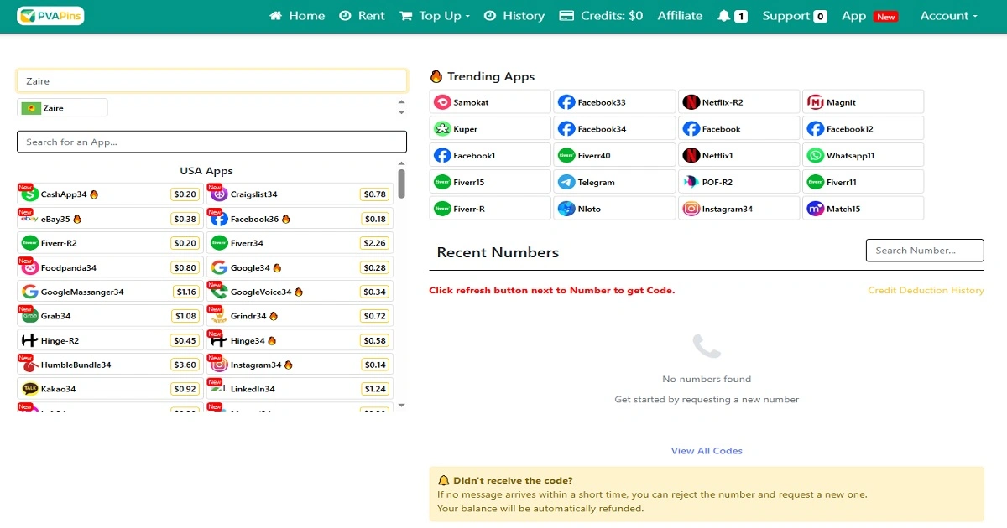Open the Rent menu item
The image size is (1007, 528).
[x=362, y=16]
